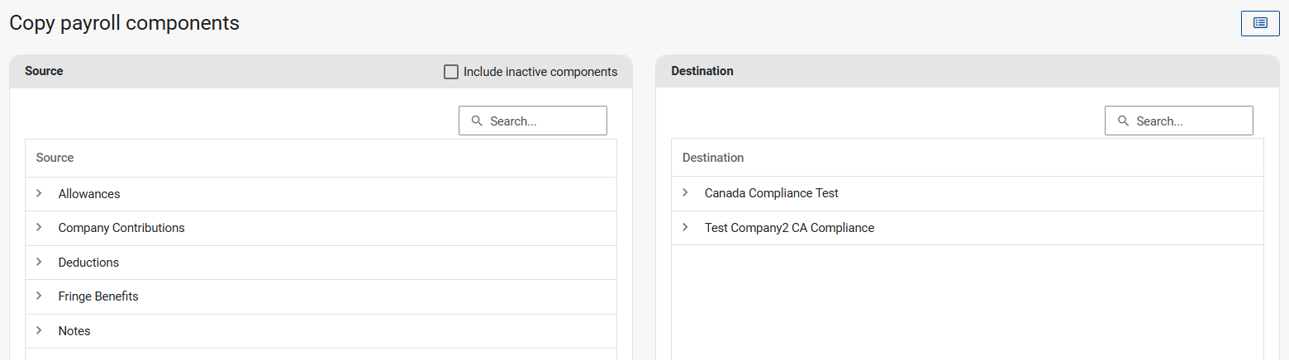Expand the Fringe Benefits chevron

pos(39,296)
